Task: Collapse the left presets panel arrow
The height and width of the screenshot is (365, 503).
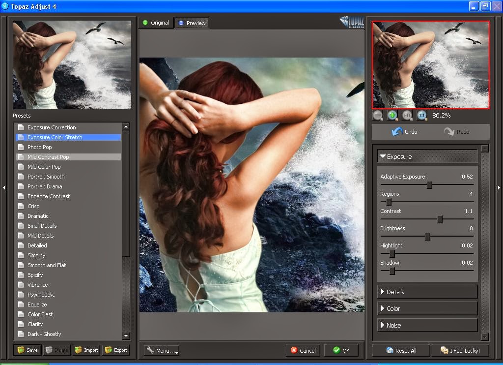Action: point(4,187)
